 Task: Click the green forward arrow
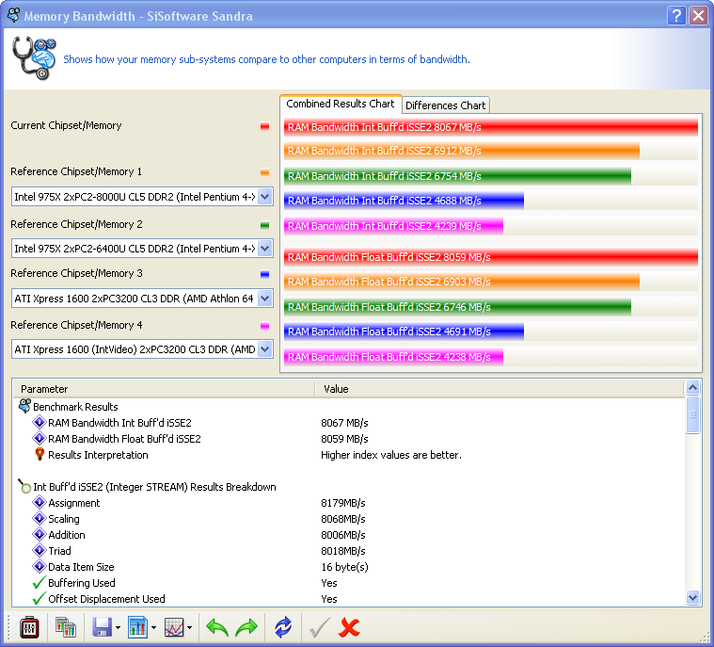coord(246,627)
